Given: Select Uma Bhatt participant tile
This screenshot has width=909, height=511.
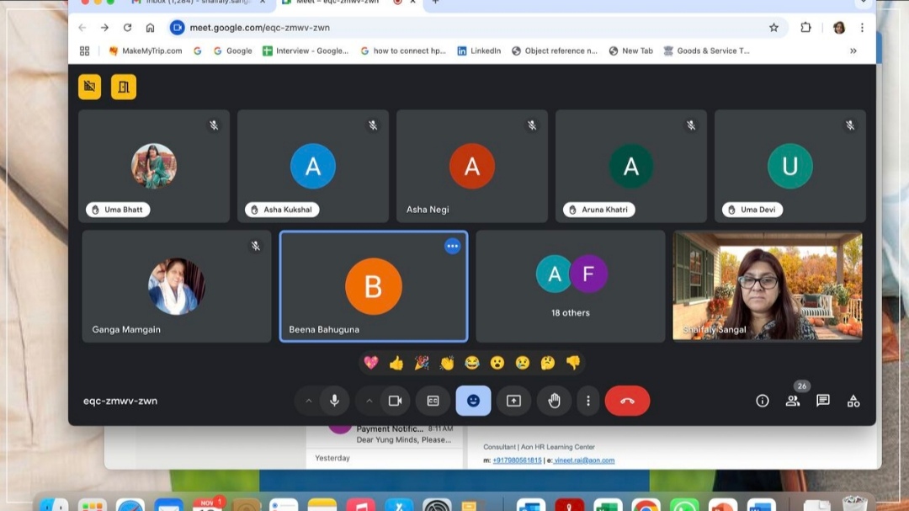Looking at the screenshot, I should click(x=154, y=166).
